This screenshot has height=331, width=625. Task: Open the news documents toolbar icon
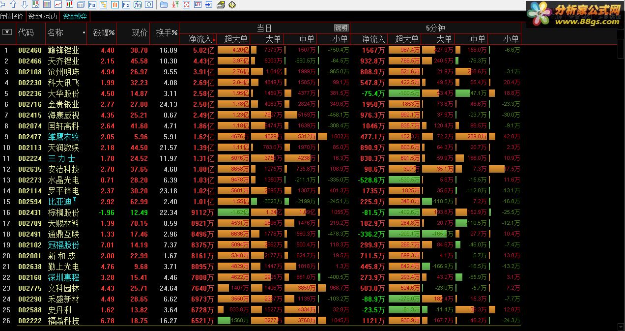coord(81,4)
